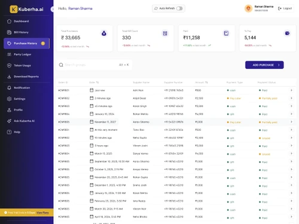299x224 pixels.
Task: Sort by the Date column header
Action: (94, 82)
